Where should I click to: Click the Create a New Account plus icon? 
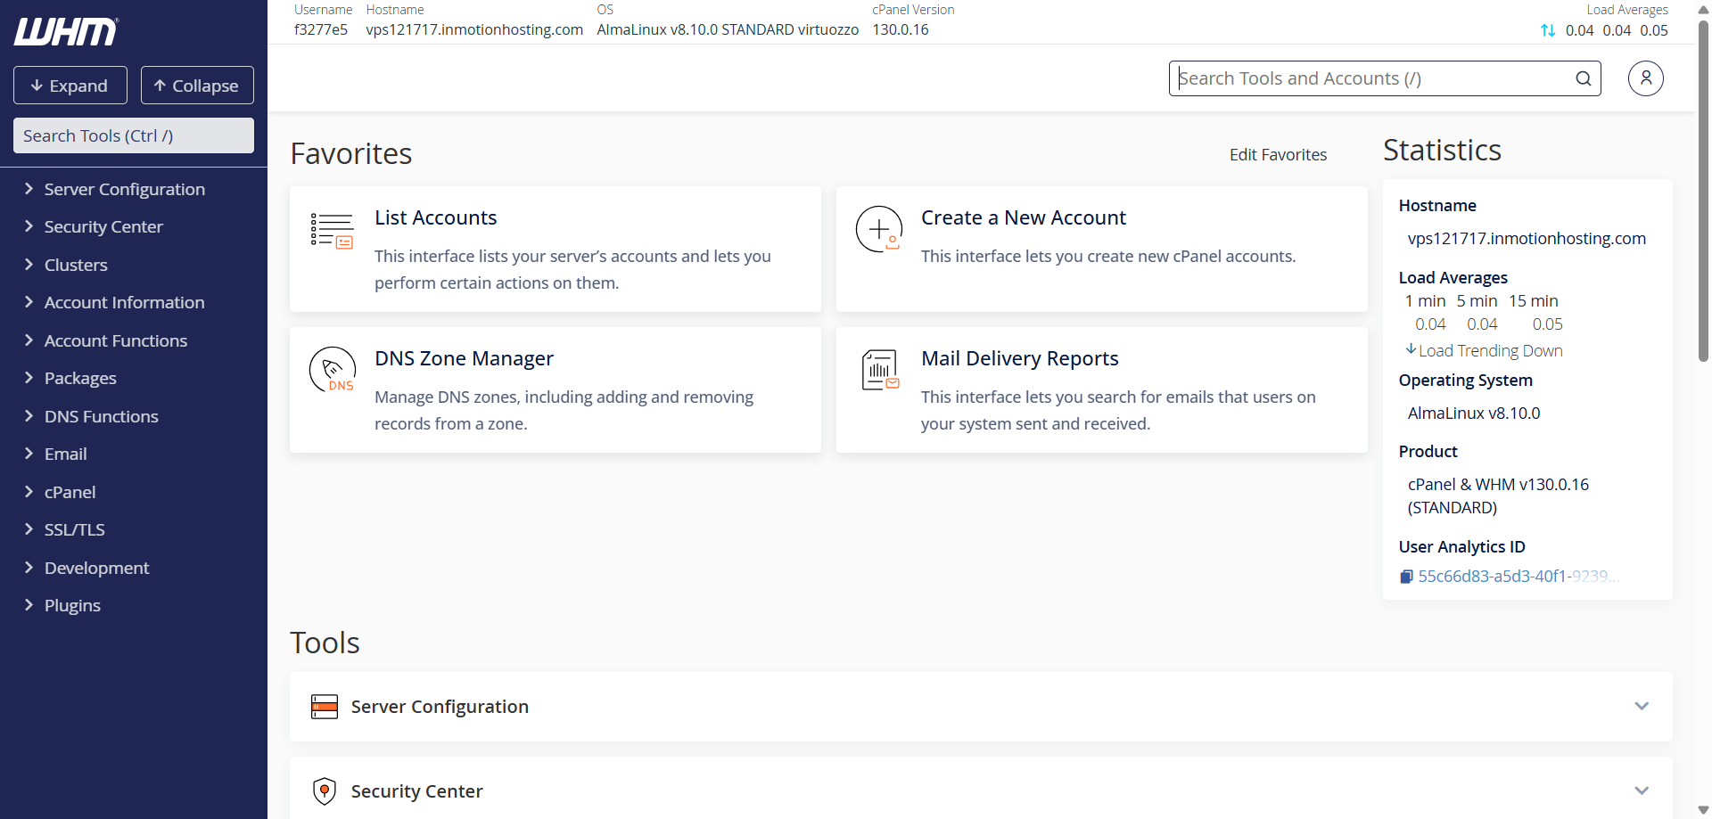879,229
